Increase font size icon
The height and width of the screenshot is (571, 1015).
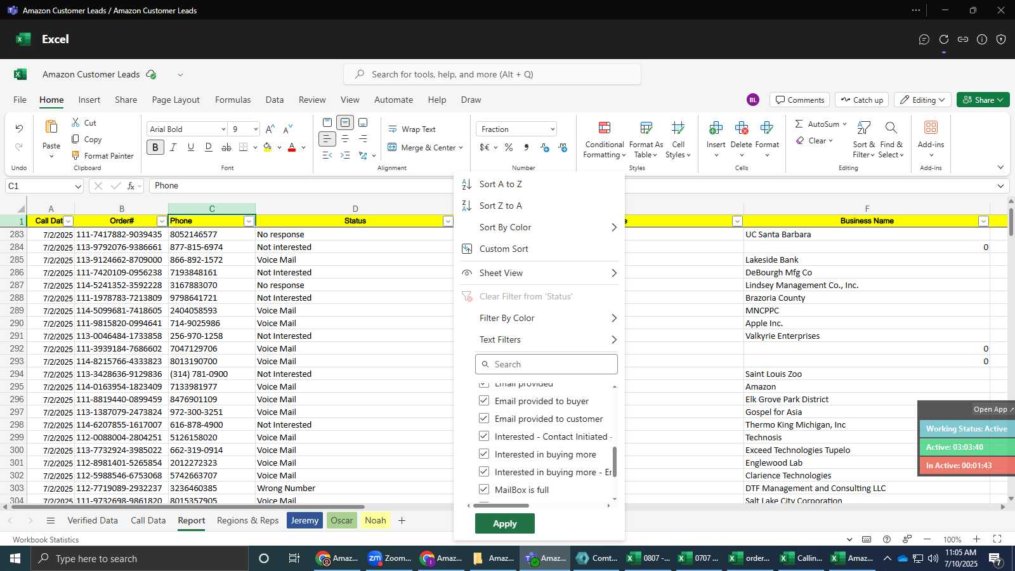[x=270, y=129]
